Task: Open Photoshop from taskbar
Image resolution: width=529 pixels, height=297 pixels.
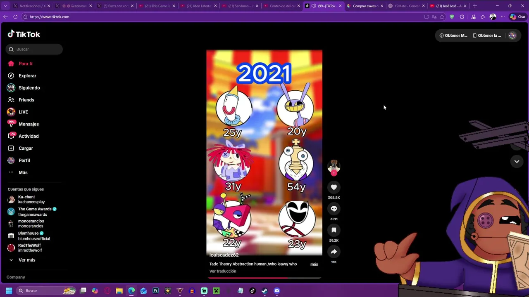Action: pos(155,291)
